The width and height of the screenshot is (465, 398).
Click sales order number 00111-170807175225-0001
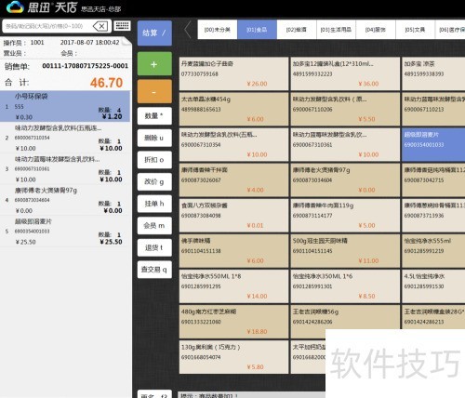85,66
